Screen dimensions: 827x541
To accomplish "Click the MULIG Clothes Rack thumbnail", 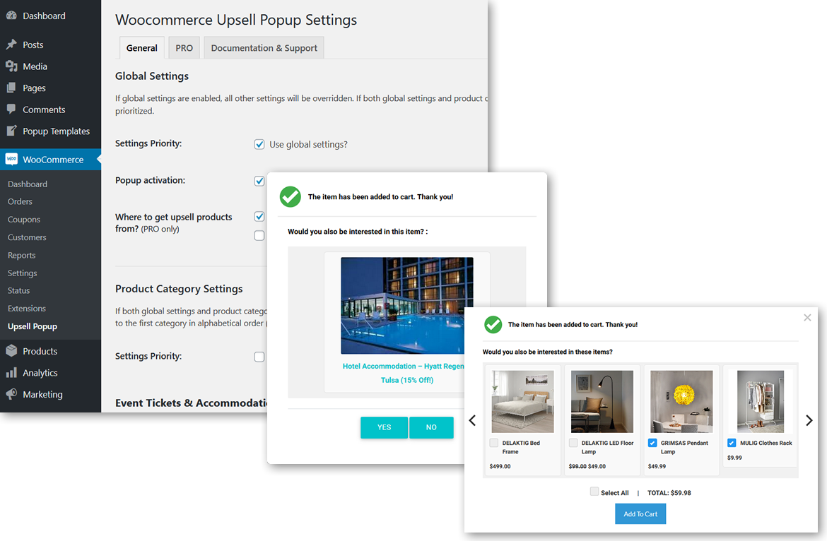I will pyautogui.click(x=761, y=401).
